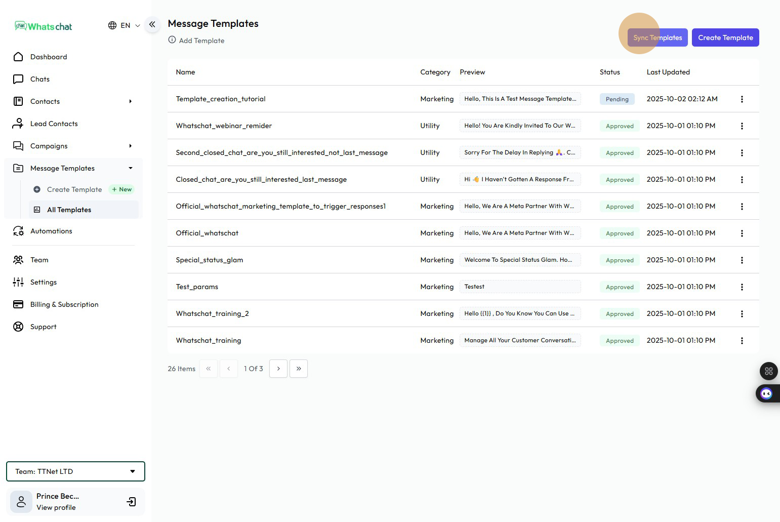Open Billing & Subscription page
Image resolution: width=780 pixels, height=522 pixels.
pyautogui.click(x=64, y=304)
